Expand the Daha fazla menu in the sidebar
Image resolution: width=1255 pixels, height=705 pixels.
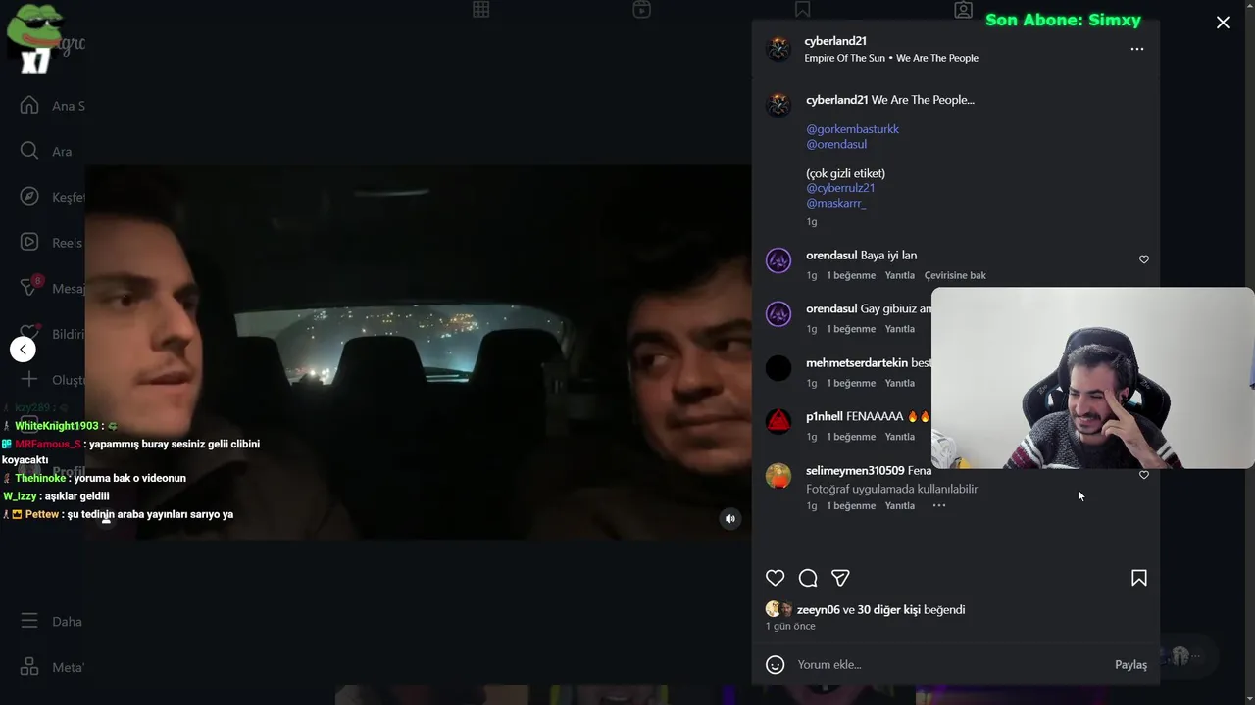click(29, 621)
